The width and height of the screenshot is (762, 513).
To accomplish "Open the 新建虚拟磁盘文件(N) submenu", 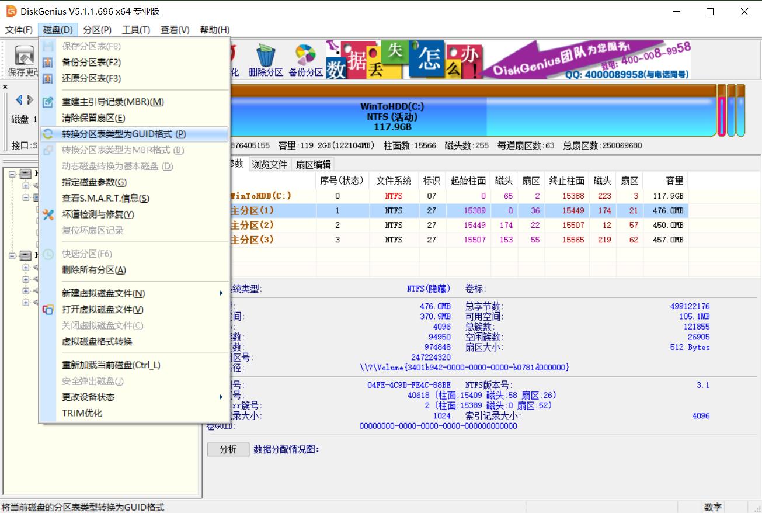I will coord(134,293).
